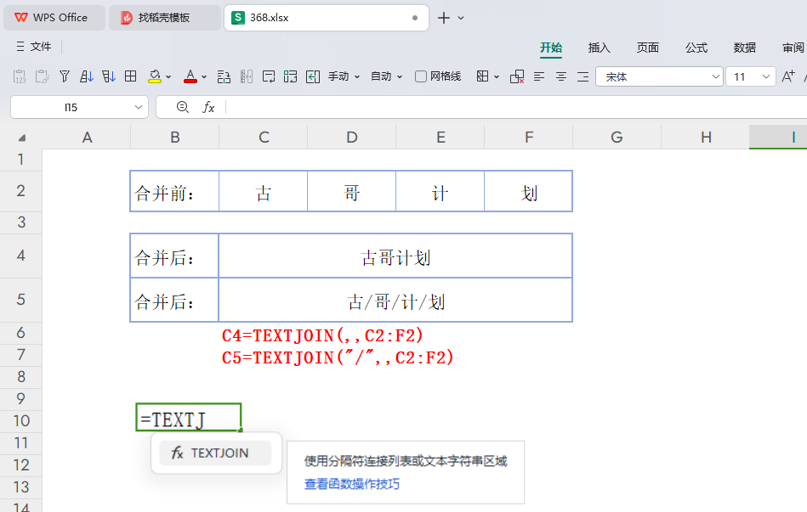Click cell C2 containing 古
The height and width of the screenshot is (512, 807).
[263, 191]
